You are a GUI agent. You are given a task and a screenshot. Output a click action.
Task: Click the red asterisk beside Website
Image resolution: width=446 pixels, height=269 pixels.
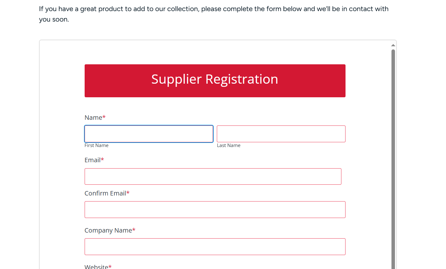click(110, 266)
